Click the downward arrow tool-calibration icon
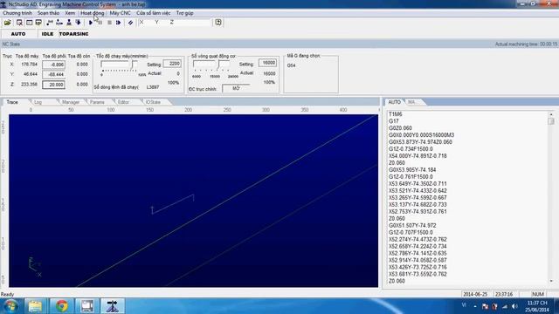This screenshot has width=559, height=314. pos(78,23)
